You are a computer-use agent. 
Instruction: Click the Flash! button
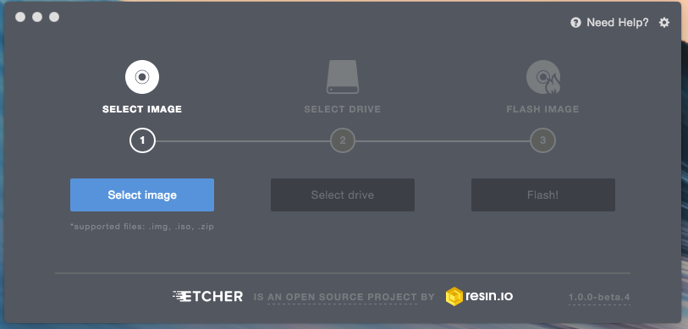click(x=543, y=195)
